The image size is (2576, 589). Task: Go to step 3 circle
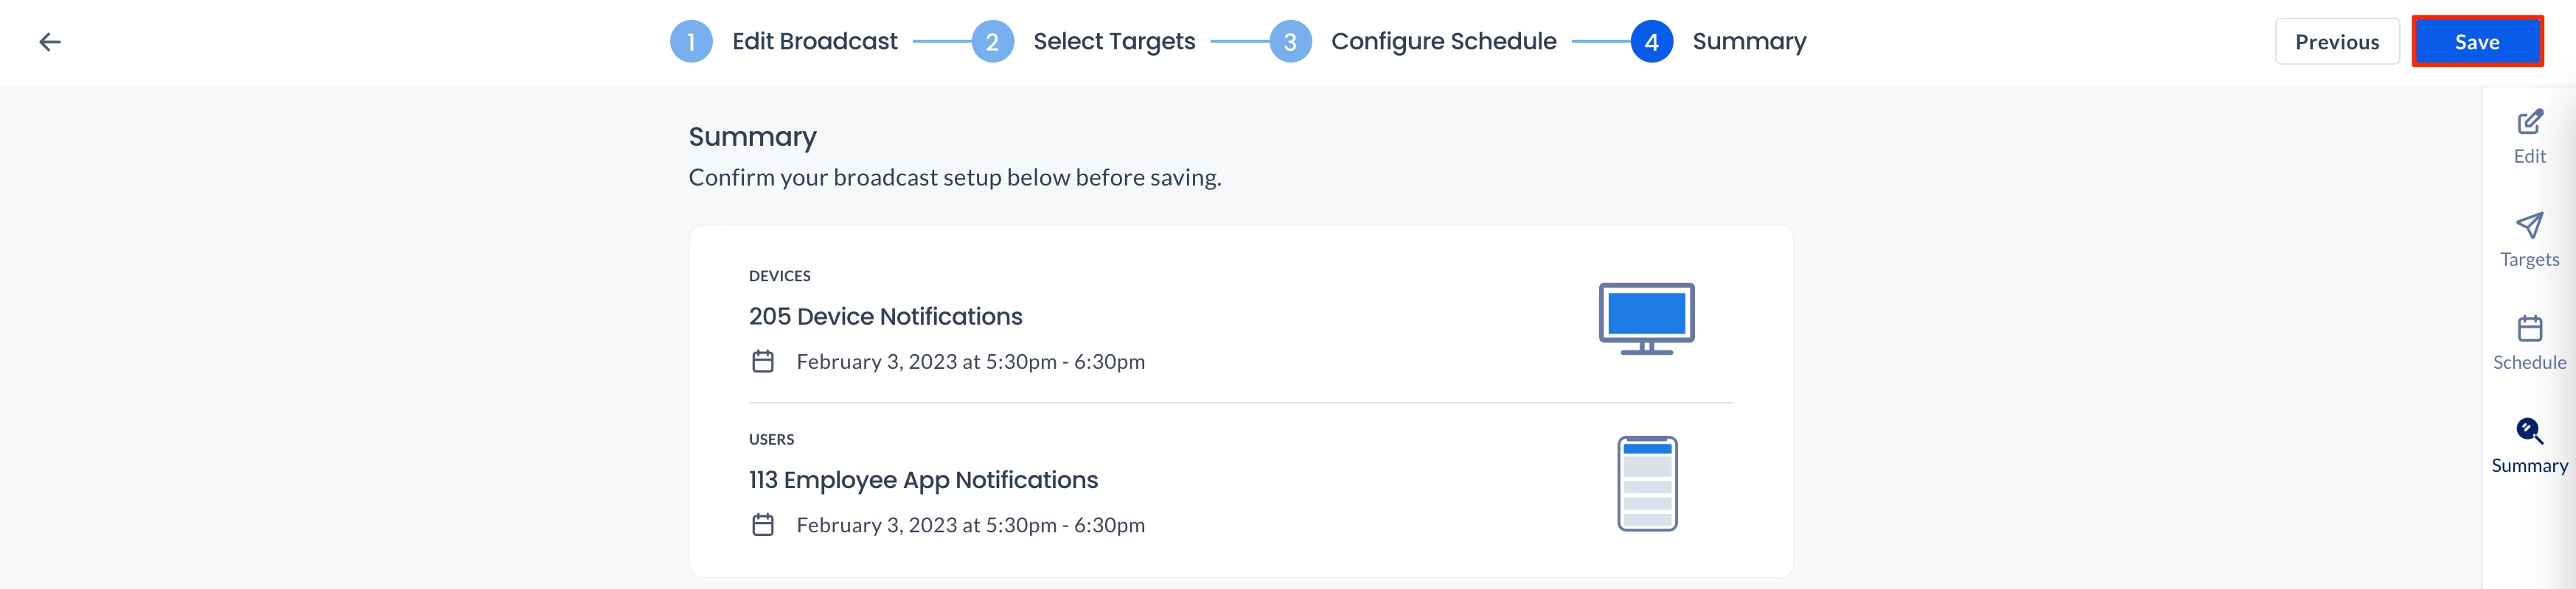1290,42
